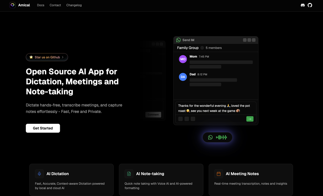Open the Changelog page
This screenshot has width=323, height=196.
(74, 5)
